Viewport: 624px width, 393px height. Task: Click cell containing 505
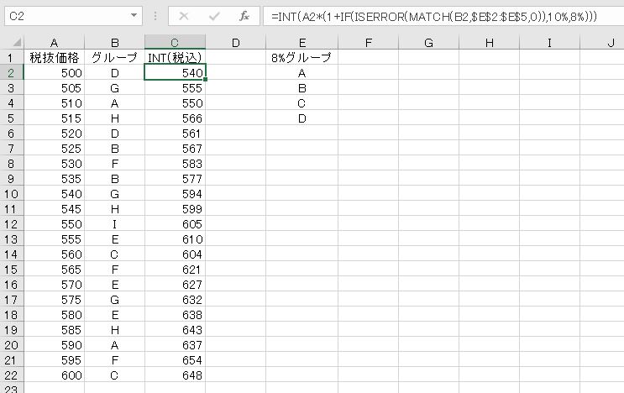54,88
